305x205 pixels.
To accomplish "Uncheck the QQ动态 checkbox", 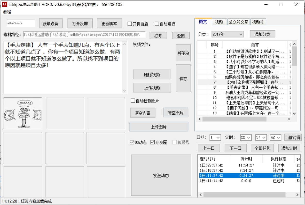I will coord(132,142).
